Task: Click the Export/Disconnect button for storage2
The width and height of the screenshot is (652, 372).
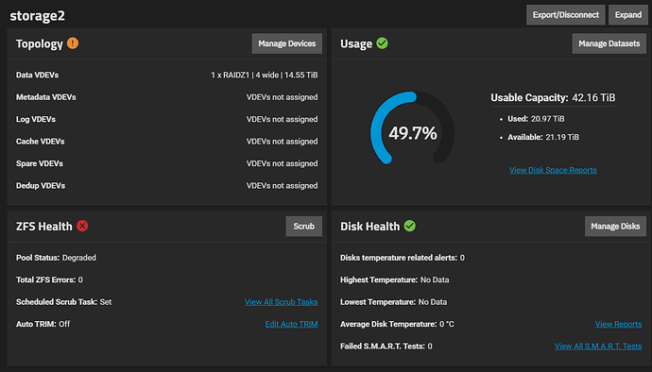Action: 565,15
